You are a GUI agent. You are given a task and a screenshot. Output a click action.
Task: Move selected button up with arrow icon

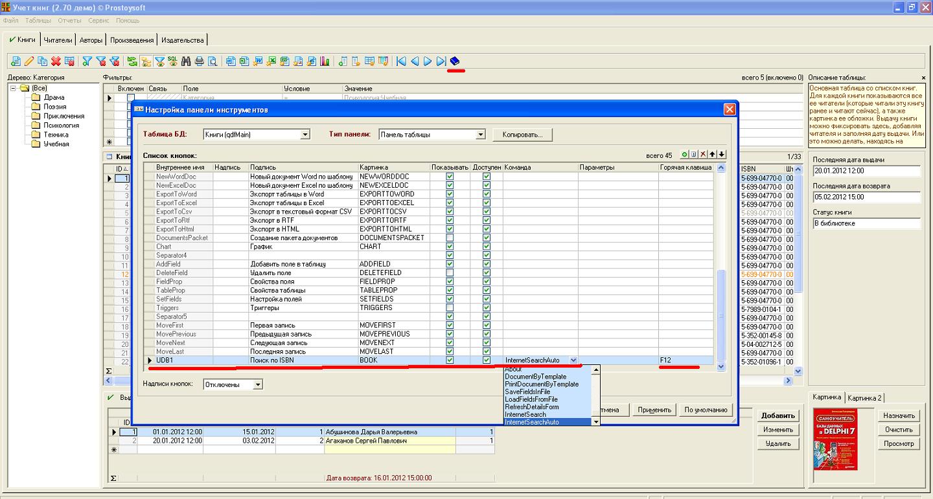click(x=713, y=155)
